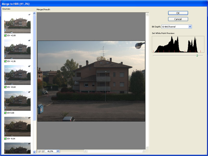Select the EV +0.68 source thumbnail

pyautogui.click(x=17, y=75)
